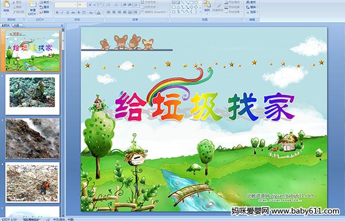Click the Paste clipboard icon

click(x=6, y=5)
